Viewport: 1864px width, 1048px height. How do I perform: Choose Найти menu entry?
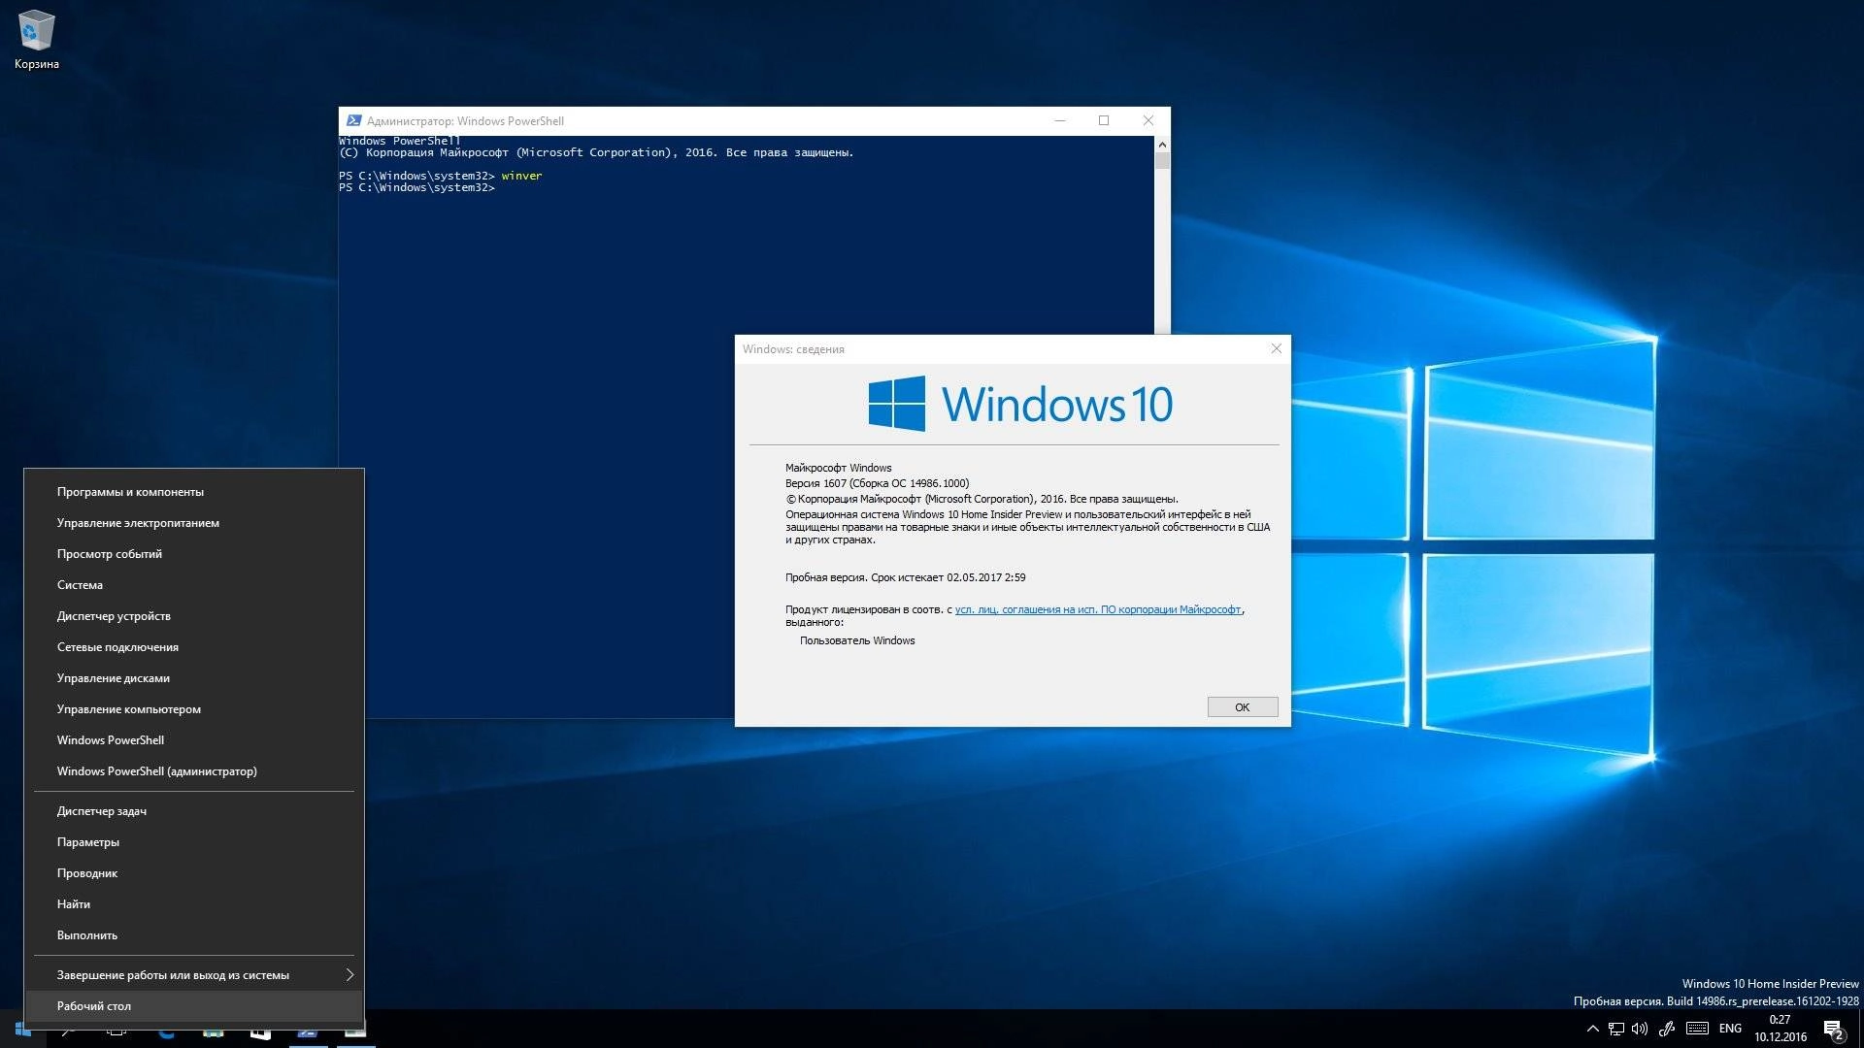coord(194,904)
